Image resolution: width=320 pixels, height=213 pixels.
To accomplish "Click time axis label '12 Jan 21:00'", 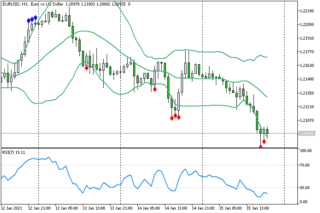I will [x=39, y=208].
